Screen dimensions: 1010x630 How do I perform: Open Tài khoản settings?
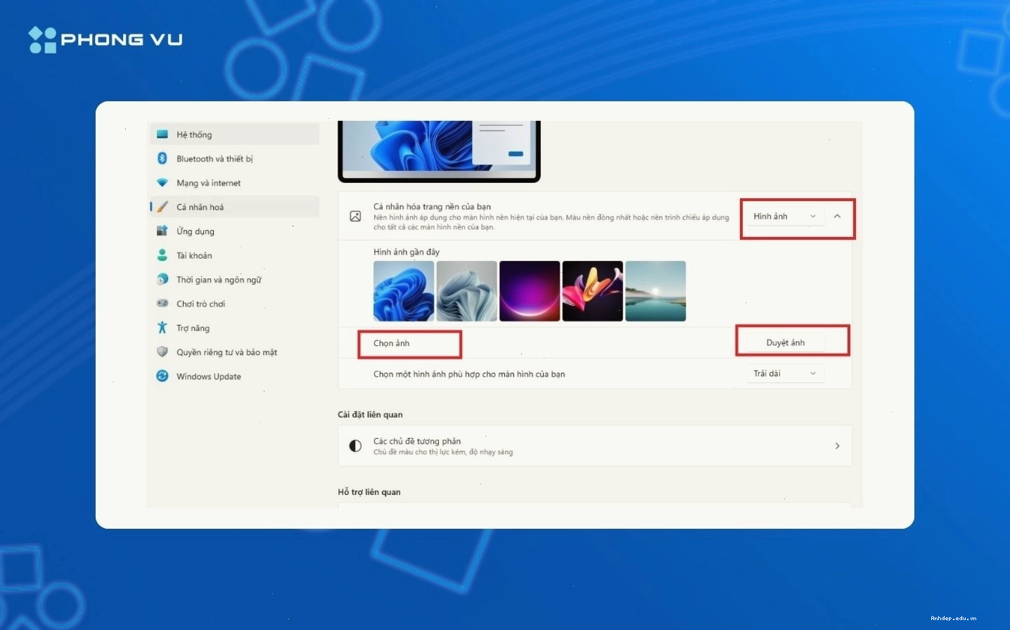point(235,255)
